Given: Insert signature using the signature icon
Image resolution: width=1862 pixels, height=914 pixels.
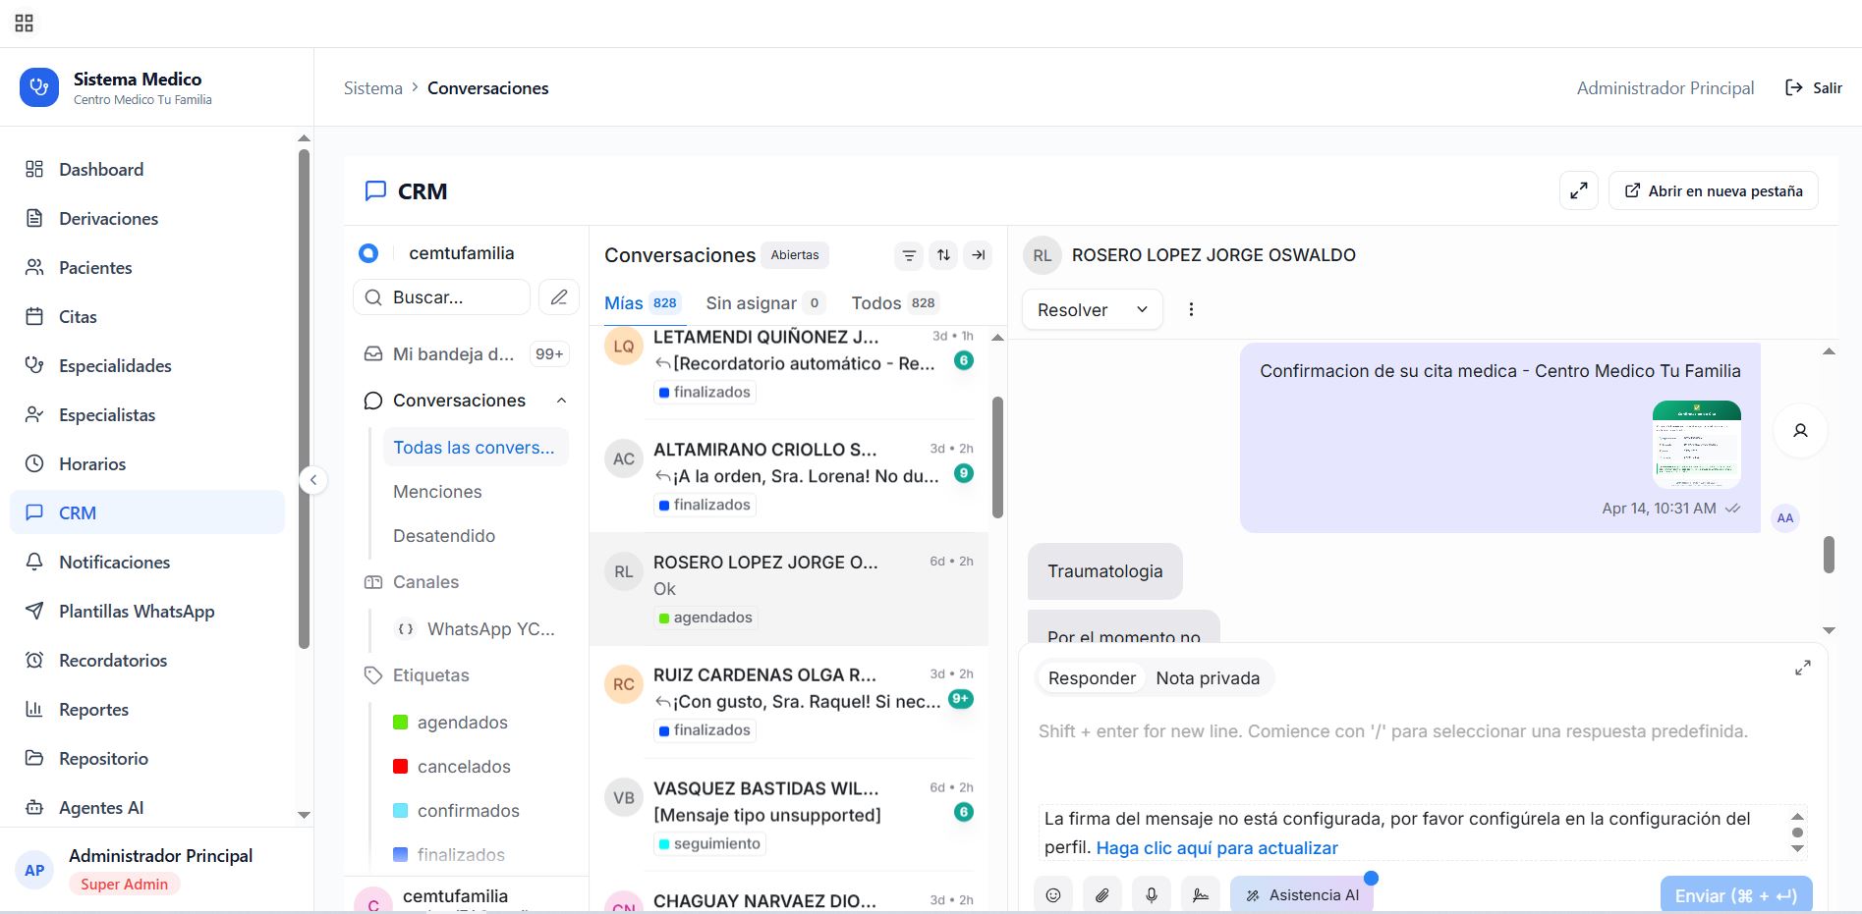Looking at the screenshot, I should 1200,894.
